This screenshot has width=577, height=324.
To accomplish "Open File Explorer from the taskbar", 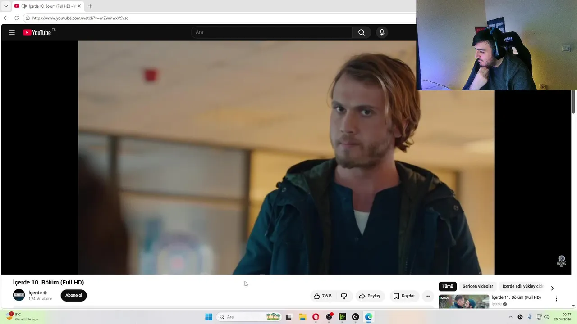I will coord(302,317).
